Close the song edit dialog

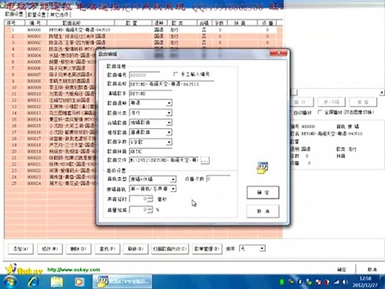[278, 53]
